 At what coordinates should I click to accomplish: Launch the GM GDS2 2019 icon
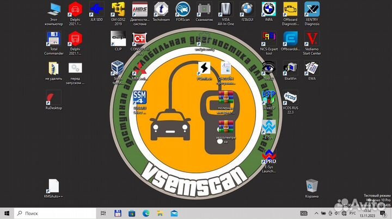click(118, 10)
